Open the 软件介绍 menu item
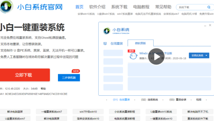The image size is (214, 121). point(97,7)
